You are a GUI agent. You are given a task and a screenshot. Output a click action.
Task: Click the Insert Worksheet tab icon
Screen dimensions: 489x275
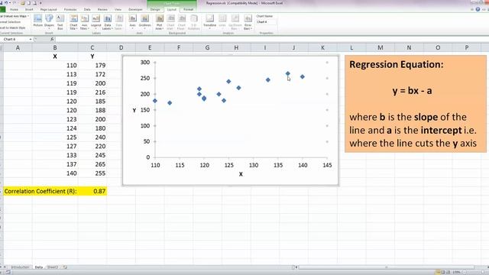(x=65, y=267)
